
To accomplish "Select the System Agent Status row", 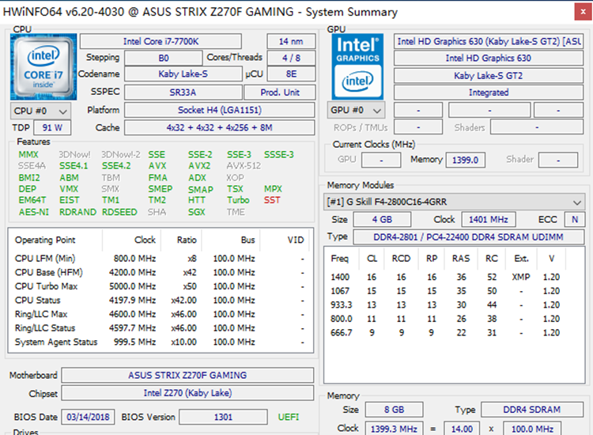I will (161, 342).
